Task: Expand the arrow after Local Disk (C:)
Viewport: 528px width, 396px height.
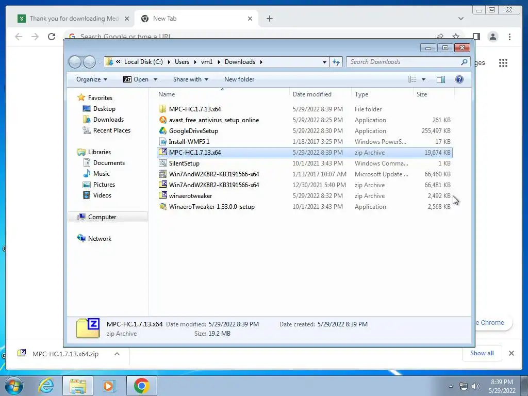Action: 169,62
